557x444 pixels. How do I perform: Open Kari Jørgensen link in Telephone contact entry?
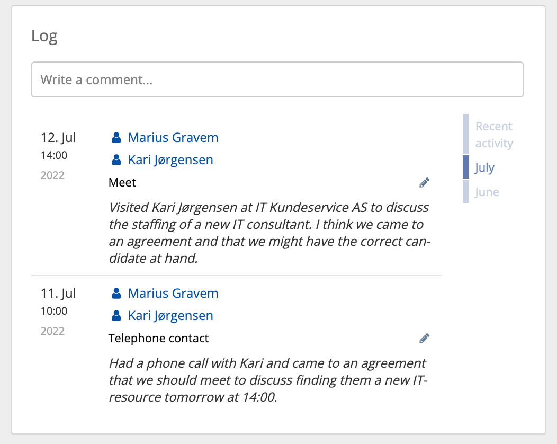point(170,316)
